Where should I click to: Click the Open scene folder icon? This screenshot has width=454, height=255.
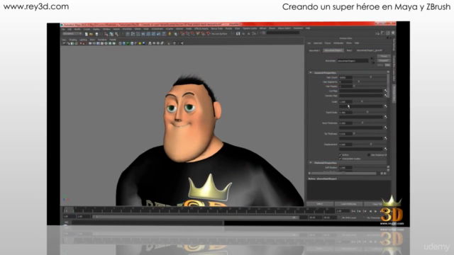(92, 34)
